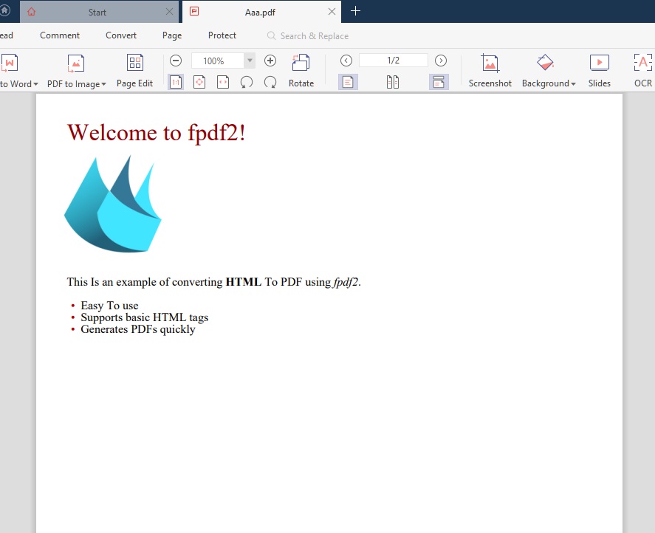The image size is (655, 533).
Task: Select two-page view mode
Action: pos(393,82)
